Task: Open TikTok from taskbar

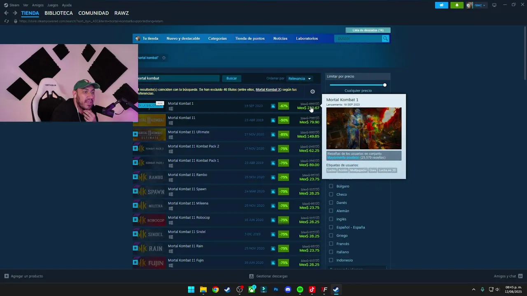Action: (x=312, y=289)
